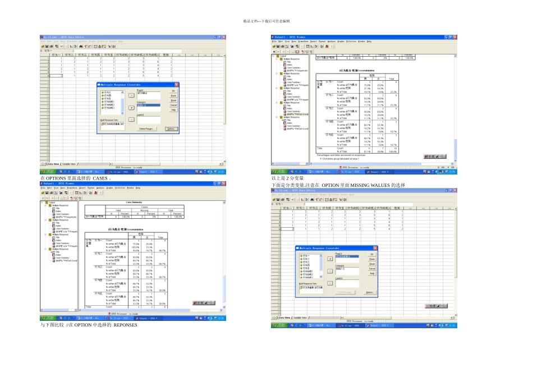Click Save icon in top-left Data Editor toolbar
Screen dimensions: 533x377
click(47, 46)
